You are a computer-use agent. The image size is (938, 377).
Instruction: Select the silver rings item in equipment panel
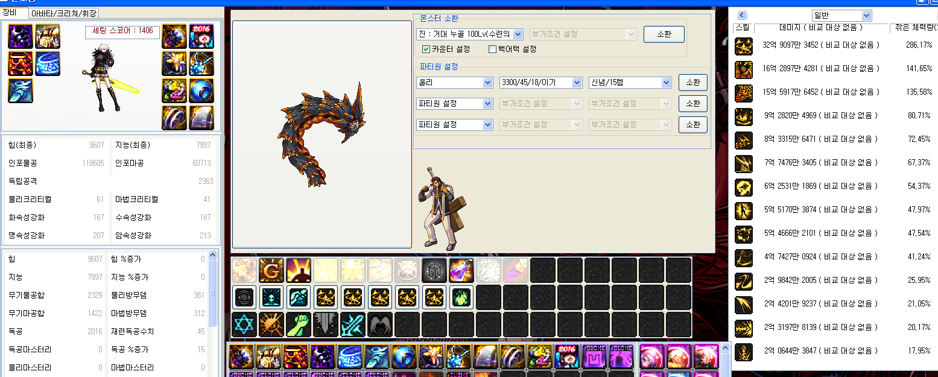[174, 118]
